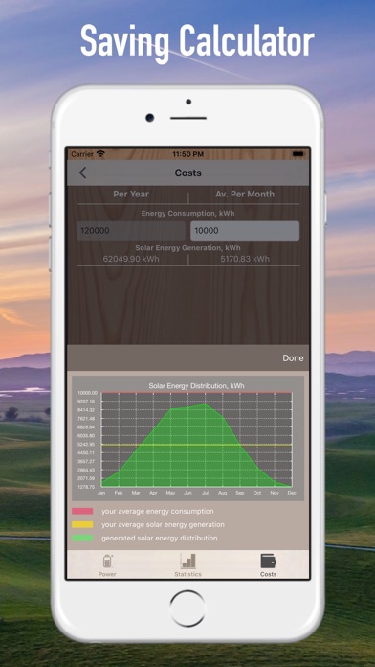Screen dimensions: 375x667
Task: Switch to the Statistics tab
Action: pyautogui.click(x=187, y=565)
